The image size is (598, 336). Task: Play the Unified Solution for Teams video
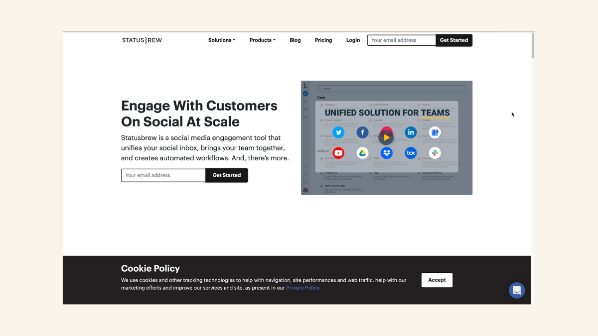pos(386,137)
